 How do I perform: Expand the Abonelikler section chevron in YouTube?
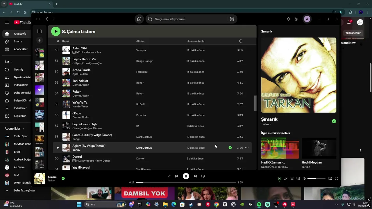(23, 129)
